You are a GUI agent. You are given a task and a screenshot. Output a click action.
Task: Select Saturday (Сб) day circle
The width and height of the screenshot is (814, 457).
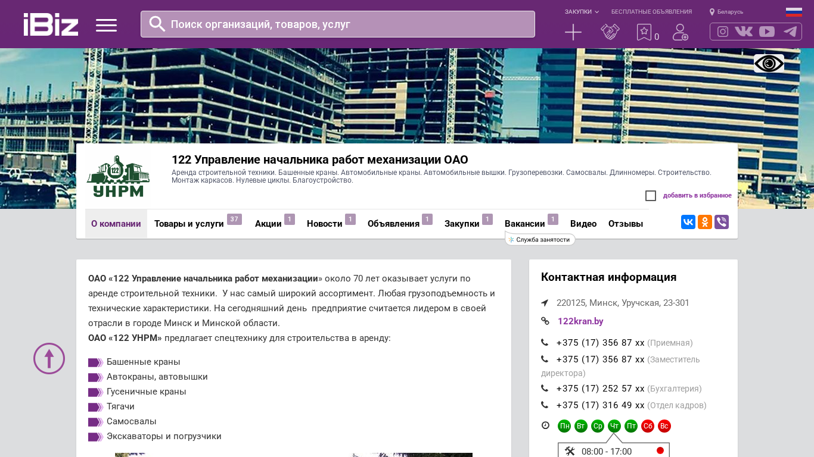coord(648,426)
